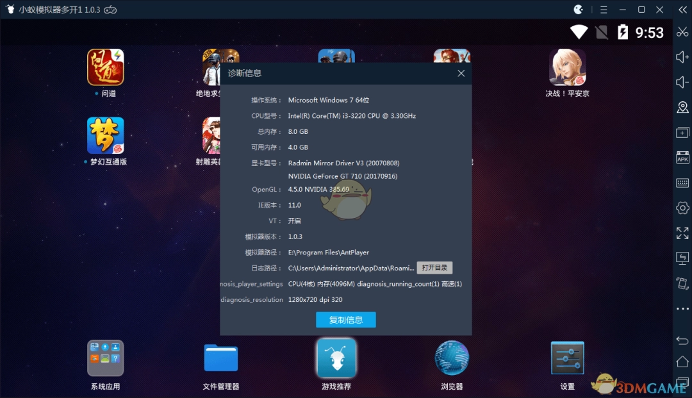This screenshot has height=398, width=692.
Task: Click the Pac-Man boss key icon
Action: click(577, 9)
